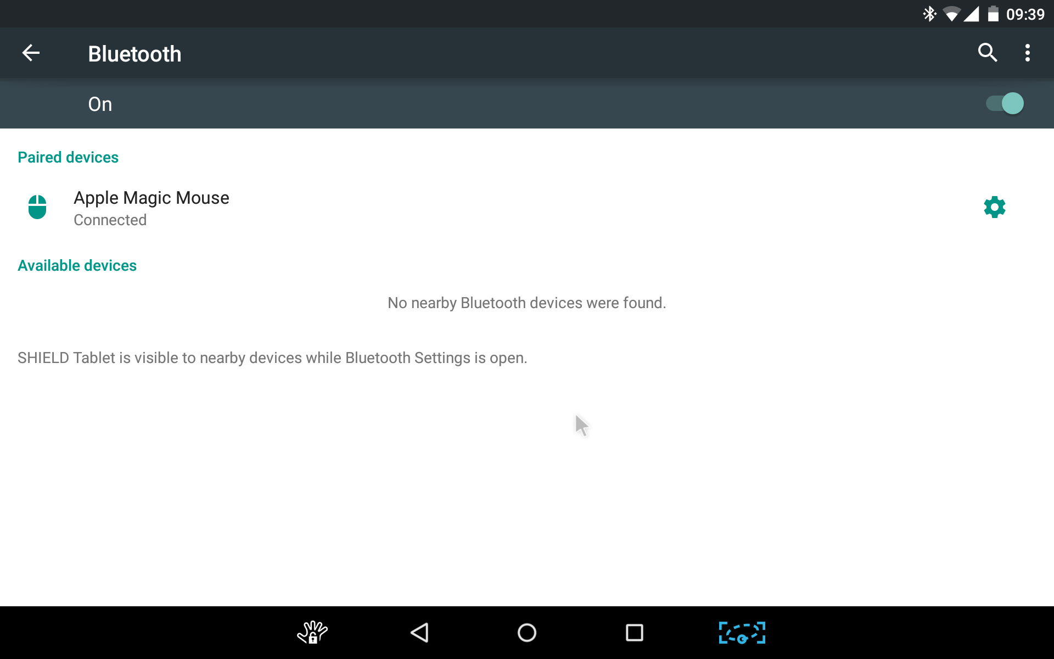Toggle Bluetooth off using the switch
The image size is (1054, 659).
1004,103
